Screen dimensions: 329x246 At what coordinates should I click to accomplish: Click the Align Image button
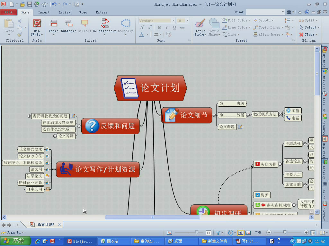[268, 35]
